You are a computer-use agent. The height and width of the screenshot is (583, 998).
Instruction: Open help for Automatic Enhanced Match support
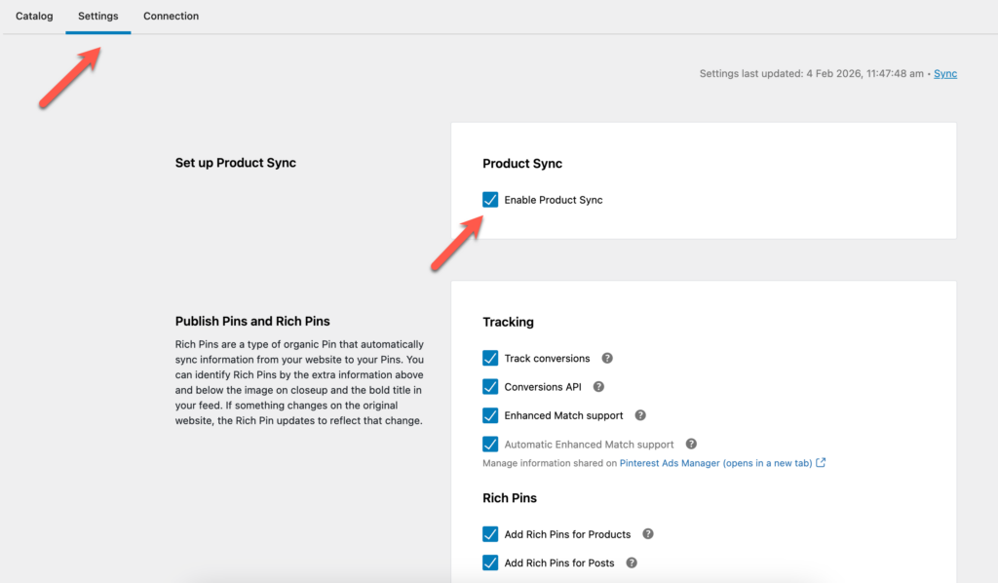[691, 444]
